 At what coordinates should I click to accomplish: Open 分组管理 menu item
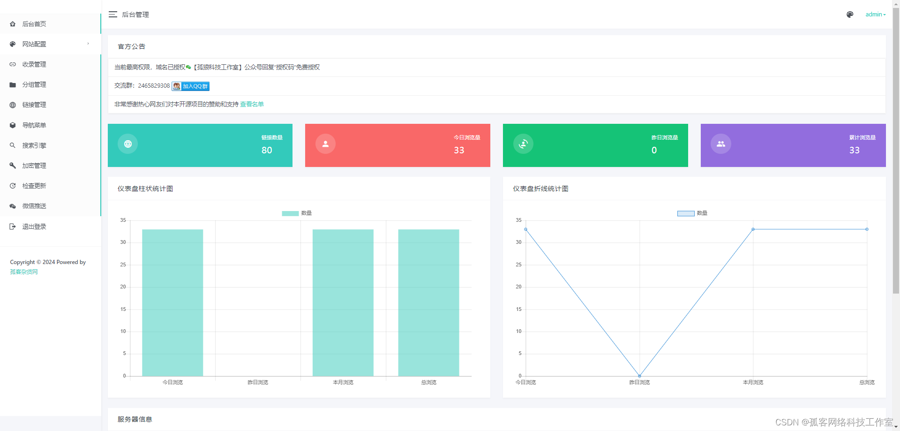click(50, 85)
